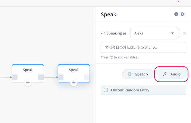The width and height of the screenshot is (191, 123).
Task: Add an Audio entry
Action: [172, 74]
